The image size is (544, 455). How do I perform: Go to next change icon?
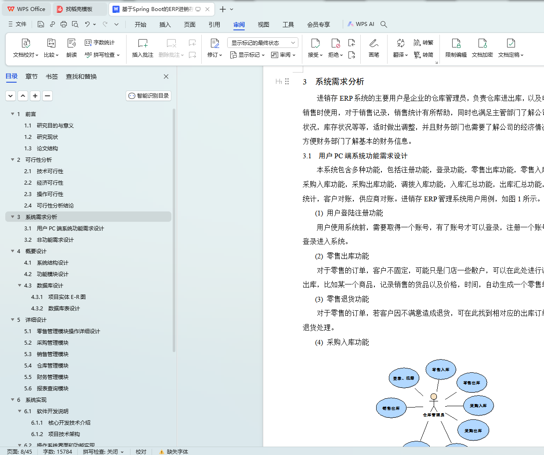[352, 55]
